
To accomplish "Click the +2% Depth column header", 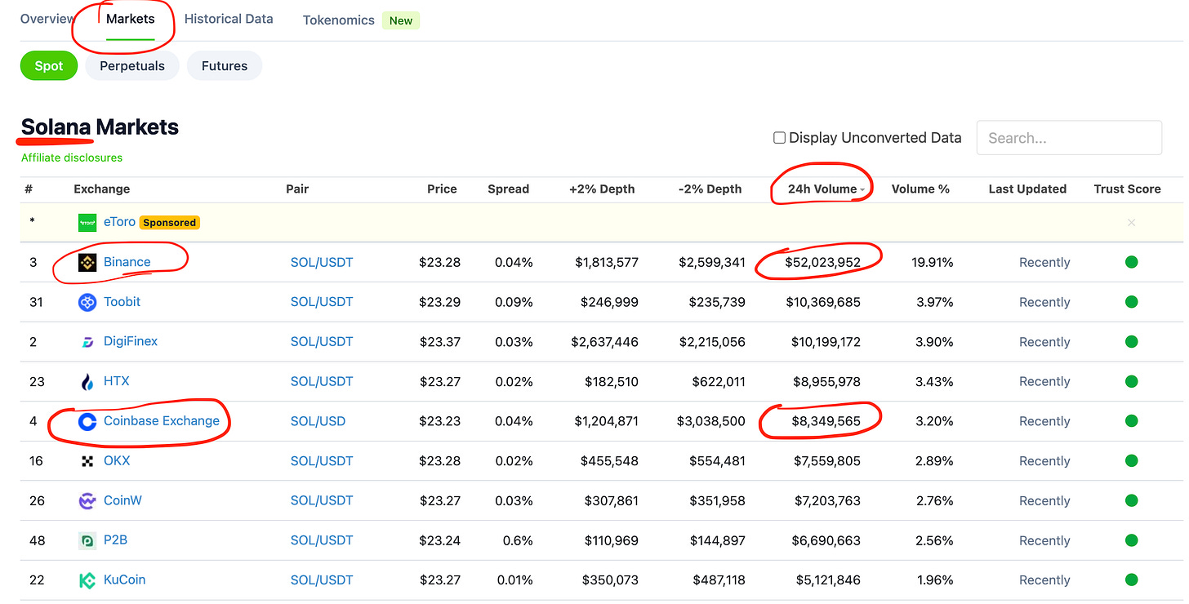I will pos(602,189).
